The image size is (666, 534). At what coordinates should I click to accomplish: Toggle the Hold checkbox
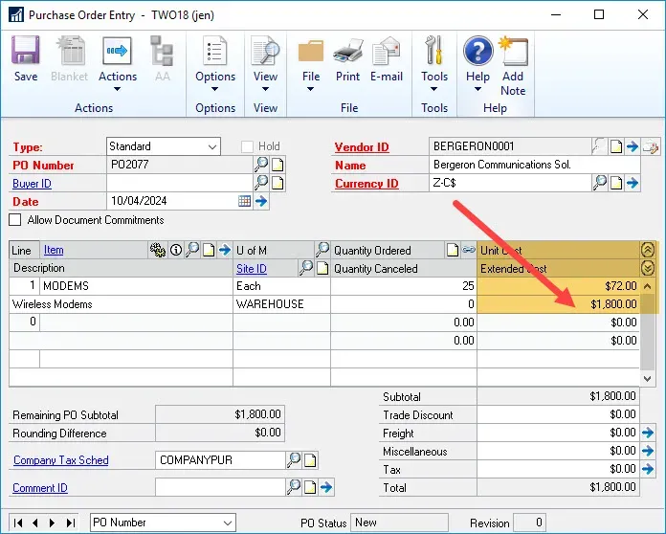[x=248, y=146]
